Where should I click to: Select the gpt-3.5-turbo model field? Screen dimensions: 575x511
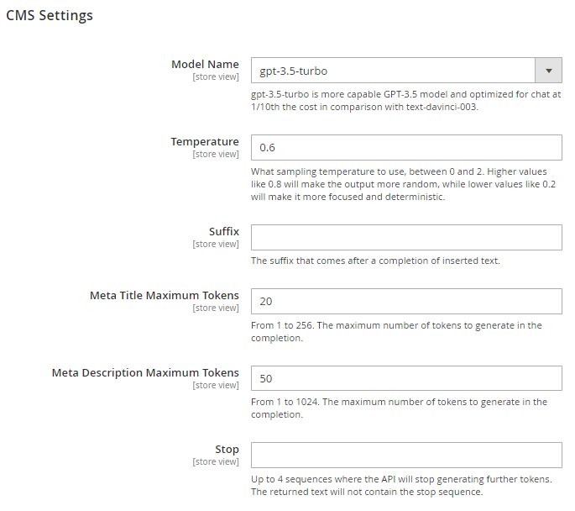[406, 71]
